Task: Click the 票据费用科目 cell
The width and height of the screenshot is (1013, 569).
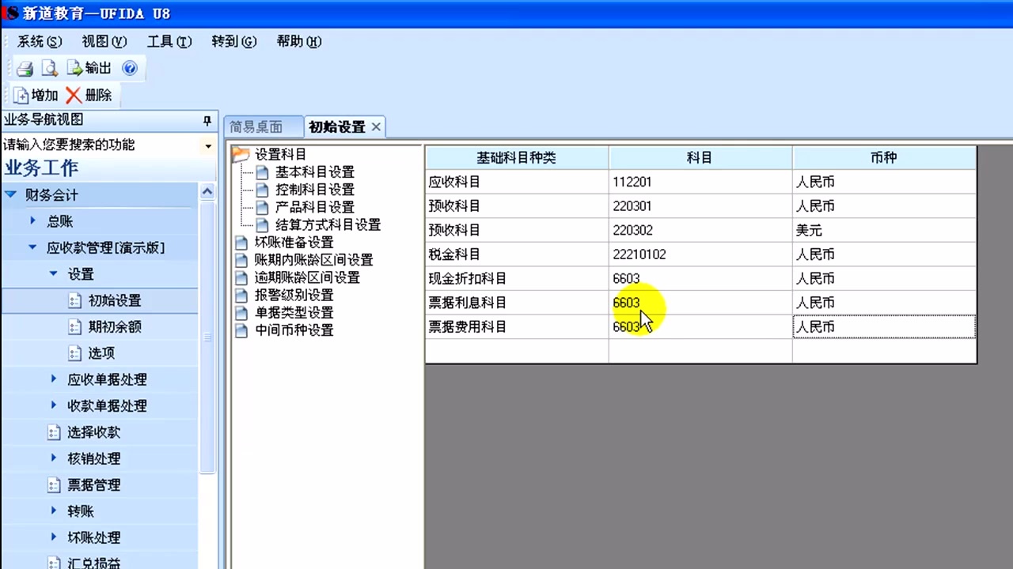Action: [x=517, y=327]
